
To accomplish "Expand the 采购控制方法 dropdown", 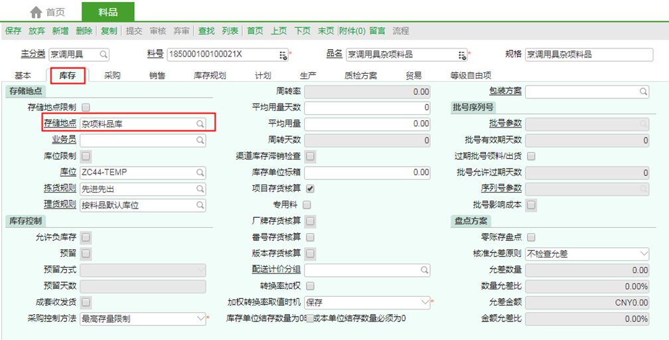I will [201, 319].
